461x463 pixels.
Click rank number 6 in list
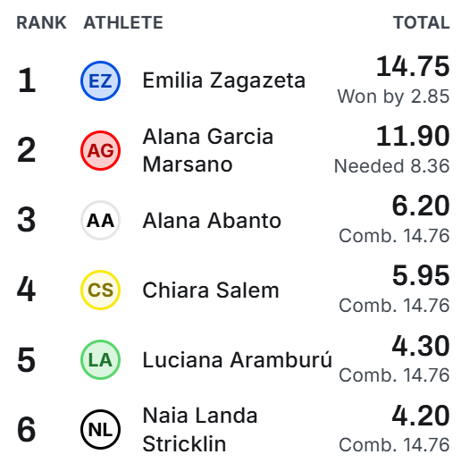pyautogui.click(x=27, y=429)
